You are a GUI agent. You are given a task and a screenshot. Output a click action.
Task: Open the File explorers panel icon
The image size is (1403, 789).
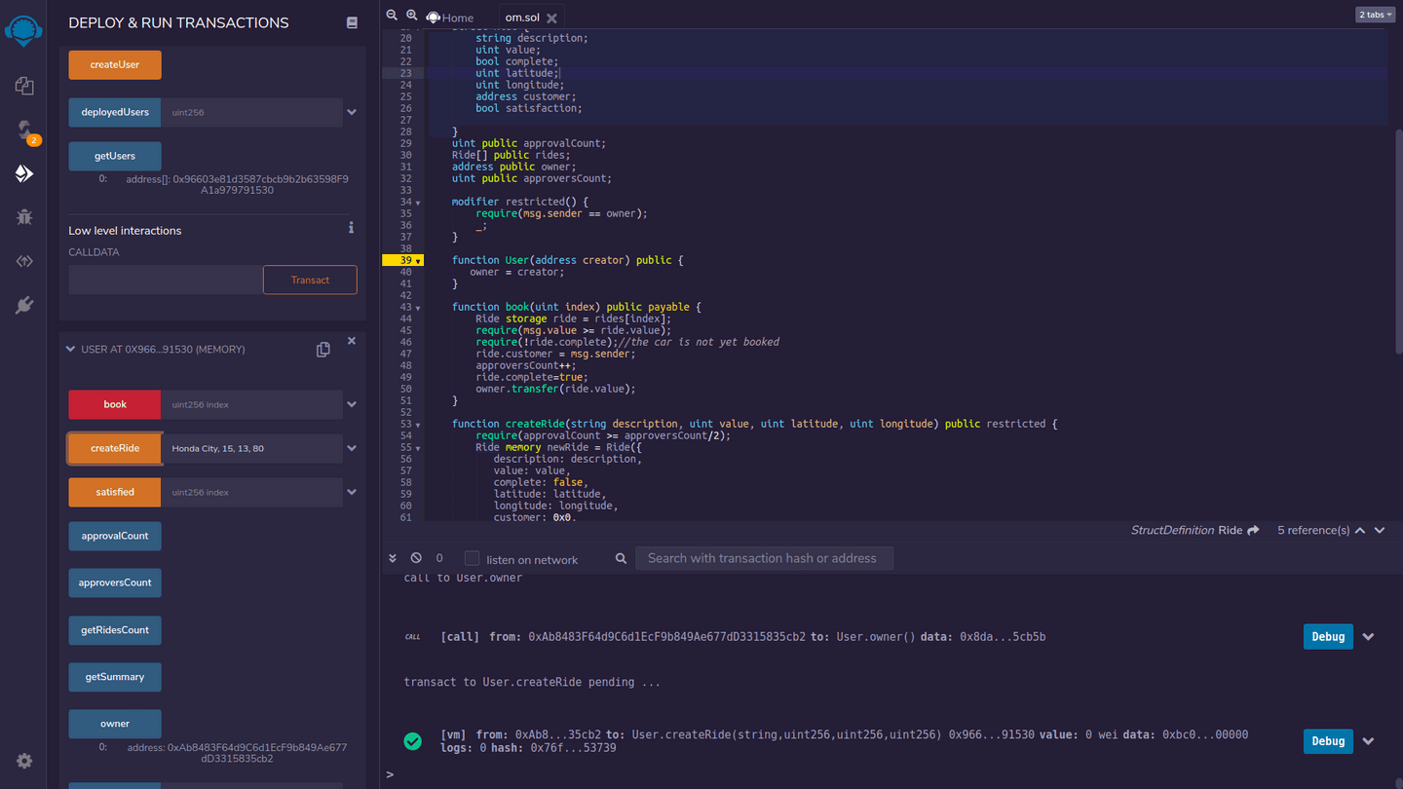[x=24, y=86]
